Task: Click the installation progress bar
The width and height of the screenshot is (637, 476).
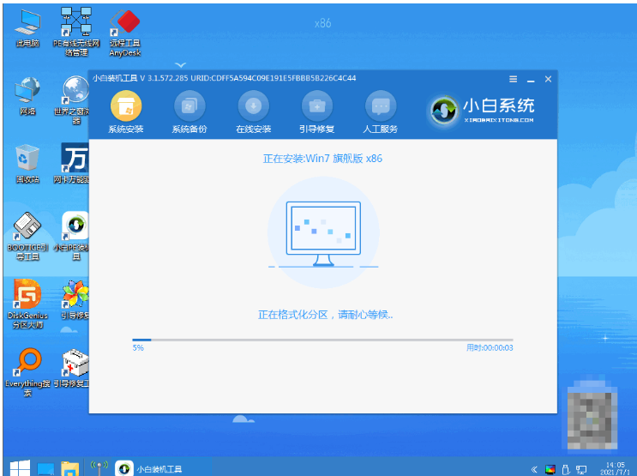Action: pos(322,340)
